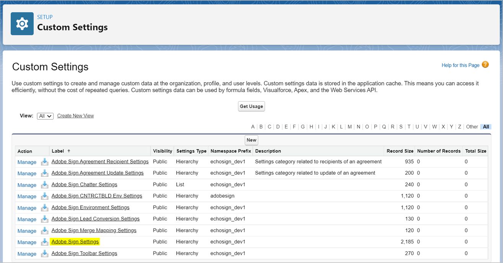Open Adobe Sign CNTRCTBLD Env Settings label

(97, 196)
